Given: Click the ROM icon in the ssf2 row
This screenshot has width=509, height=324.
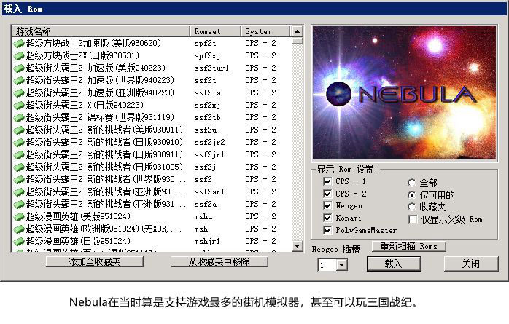Looking at the screenshot, I should [x=19, y=180].
